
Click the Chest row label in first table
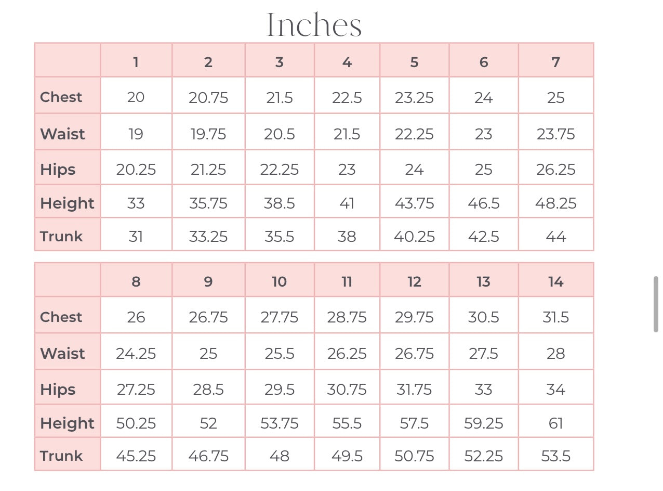tap(61, 97)
